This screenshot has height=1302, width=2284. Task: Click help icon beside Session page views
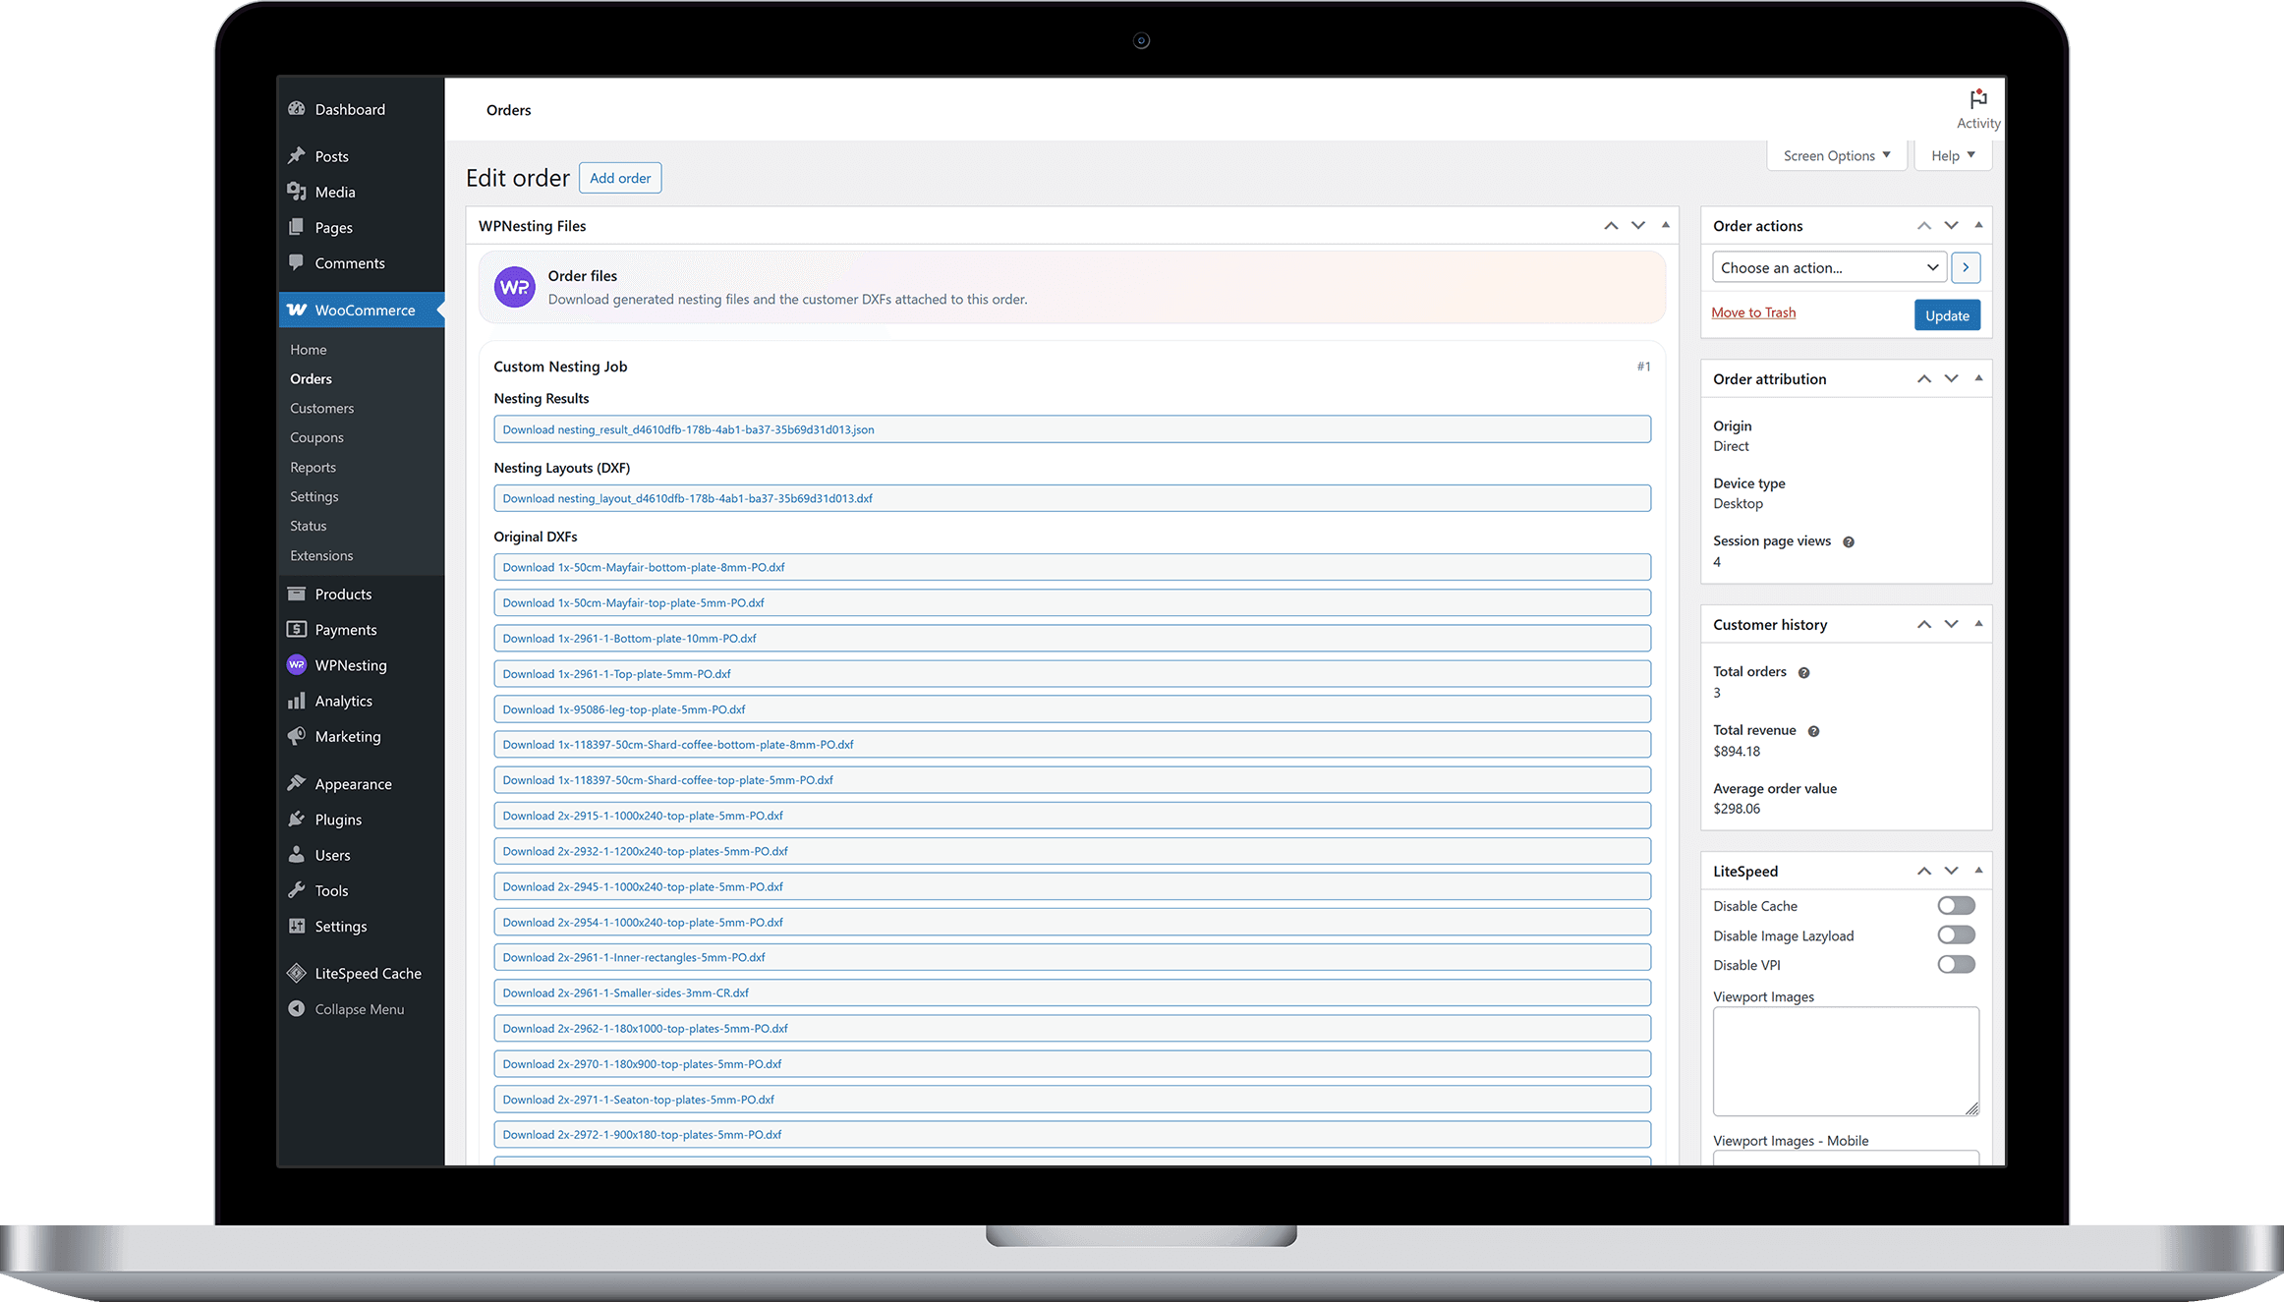tap(1848, 542)
